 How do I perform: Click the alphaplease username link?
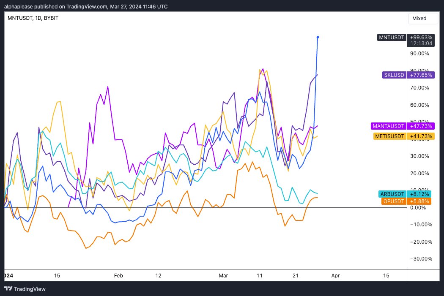(16, 6)
